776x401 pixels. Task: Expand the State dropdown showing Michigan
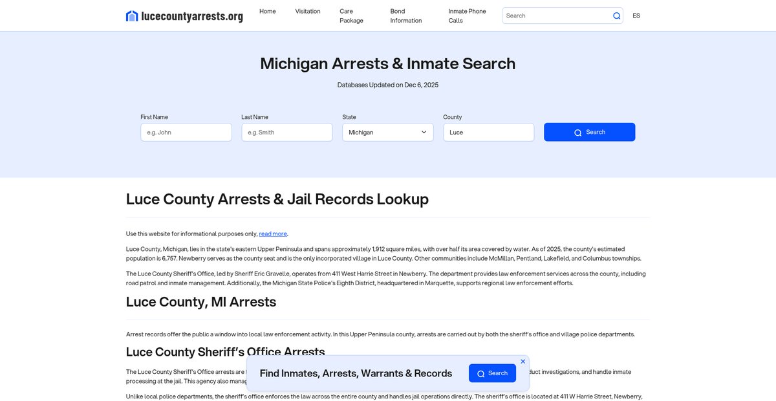click(388, 132)
